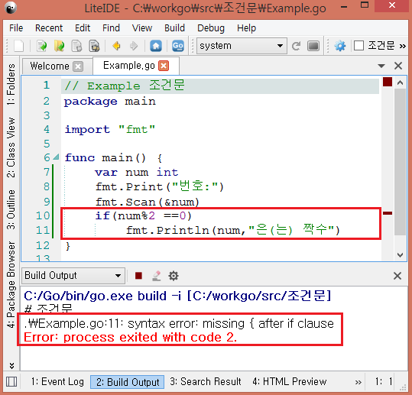This screenshot has height=395, width=412.
Task: Click the dark red square above scrollbar
Action: [x=388, y=82]
